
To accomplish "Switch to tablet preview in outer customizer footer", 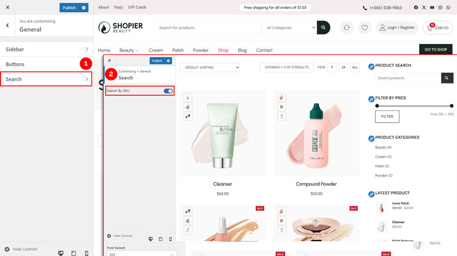I will pyautogui.click(x=74, y=253).
